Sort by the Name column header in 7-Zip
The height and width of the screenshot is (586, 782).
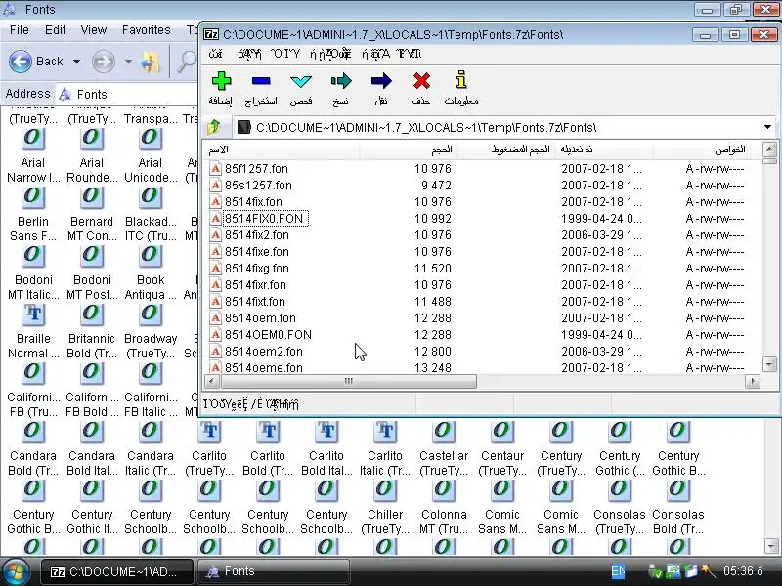(x=282, y=149)
